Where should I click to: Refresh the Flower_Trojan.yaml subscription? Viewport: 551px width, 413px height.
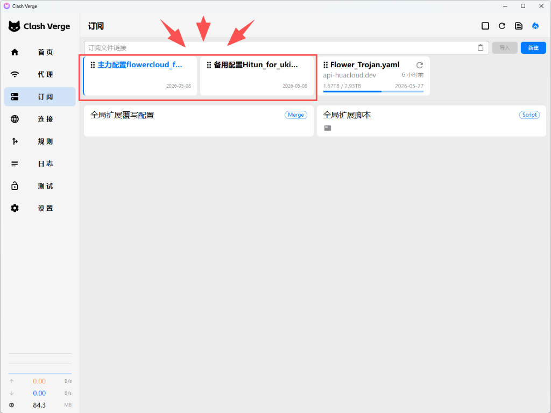click(x=420, y=65)
